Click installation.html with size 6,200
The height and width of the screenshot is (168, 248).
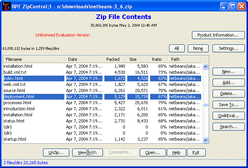(x=102, y=115)
